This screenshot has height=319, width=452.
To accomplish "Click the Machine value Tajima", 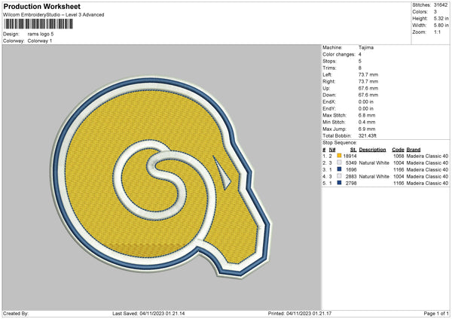I will tap(365, 47).
